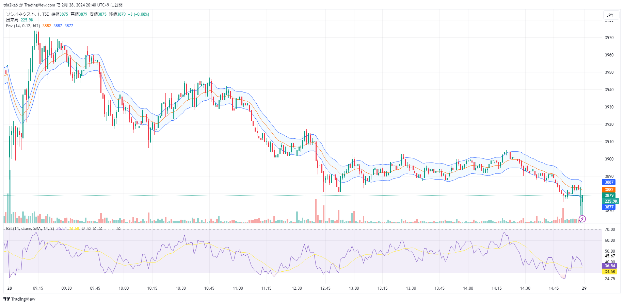Select the RSI (14, close, SMA, 14, 2) legend
Image resolution: width=624 pixels, height=305 pixels.
pyautogui.click(x=30, y=228)
